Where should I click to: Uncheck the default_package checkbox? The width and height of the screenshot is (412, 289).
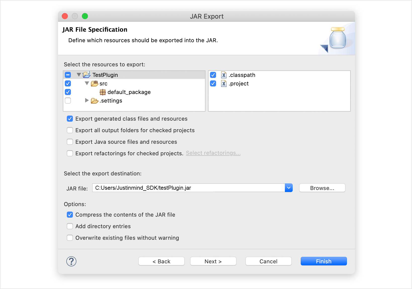68,92
